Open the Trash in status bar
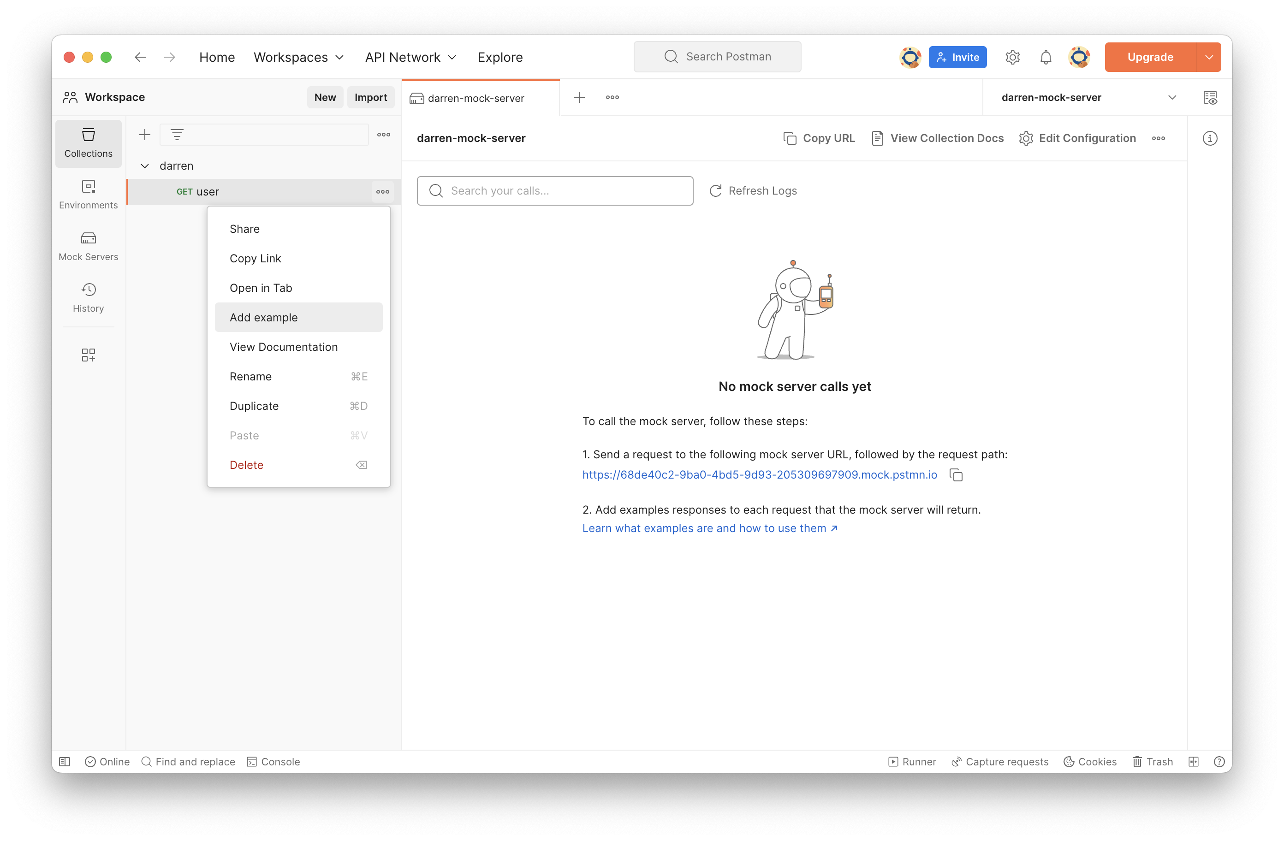Viewport: 1284px width, 841px height. coord(1153,762)
